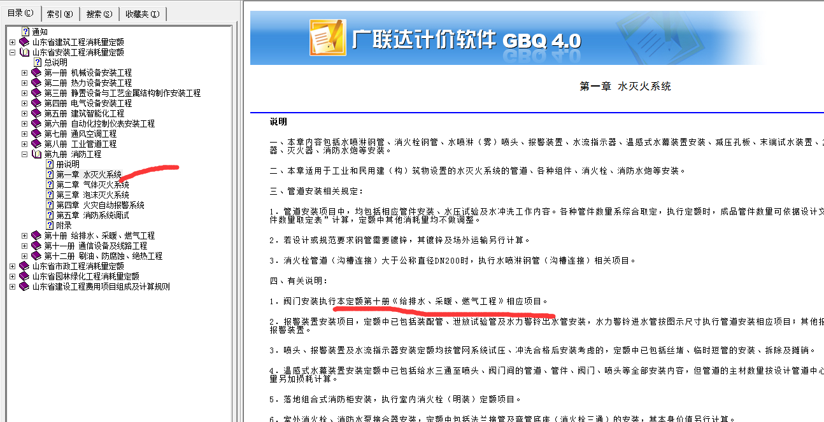Click the open-book icon of 山东省安装工程消耗量定额
Screen dimensions: 824x422
coord(25,52)
